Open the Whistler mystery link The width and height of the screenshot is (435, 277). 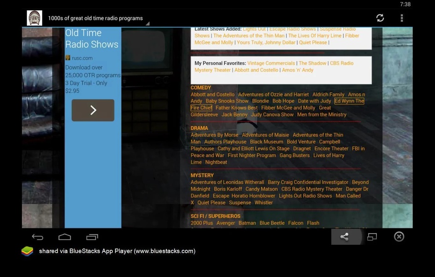click(264, 203)
